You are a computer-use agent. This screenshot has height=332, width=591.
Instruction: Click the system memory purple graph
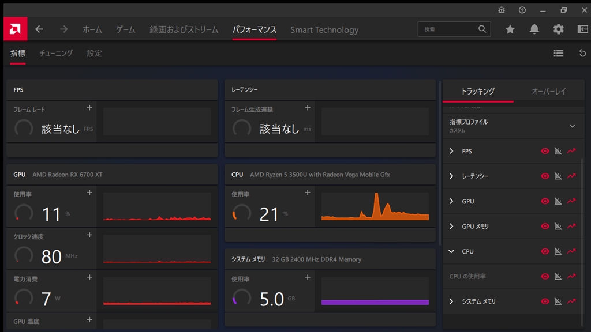(x=375, y=291)
